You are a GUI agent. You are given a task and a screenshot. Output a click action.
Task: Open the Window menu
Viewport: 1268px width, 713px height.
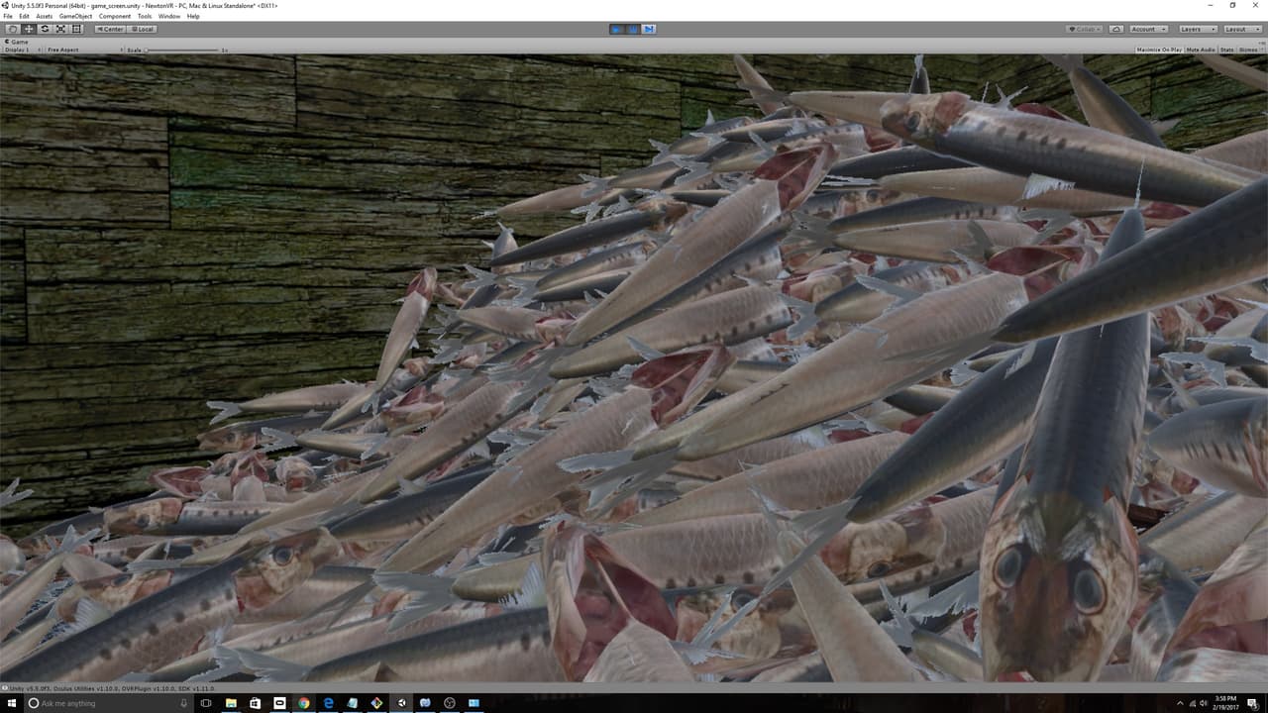(x=169, y=16)
